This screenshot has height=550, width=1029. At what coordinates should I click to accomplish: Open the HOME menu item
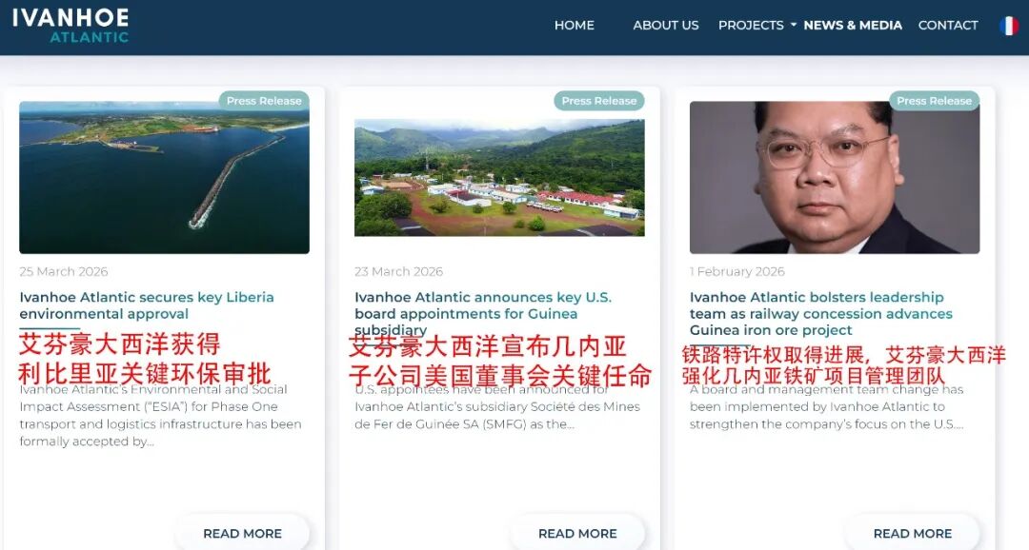pyautogui.click(x=575, y=26)
